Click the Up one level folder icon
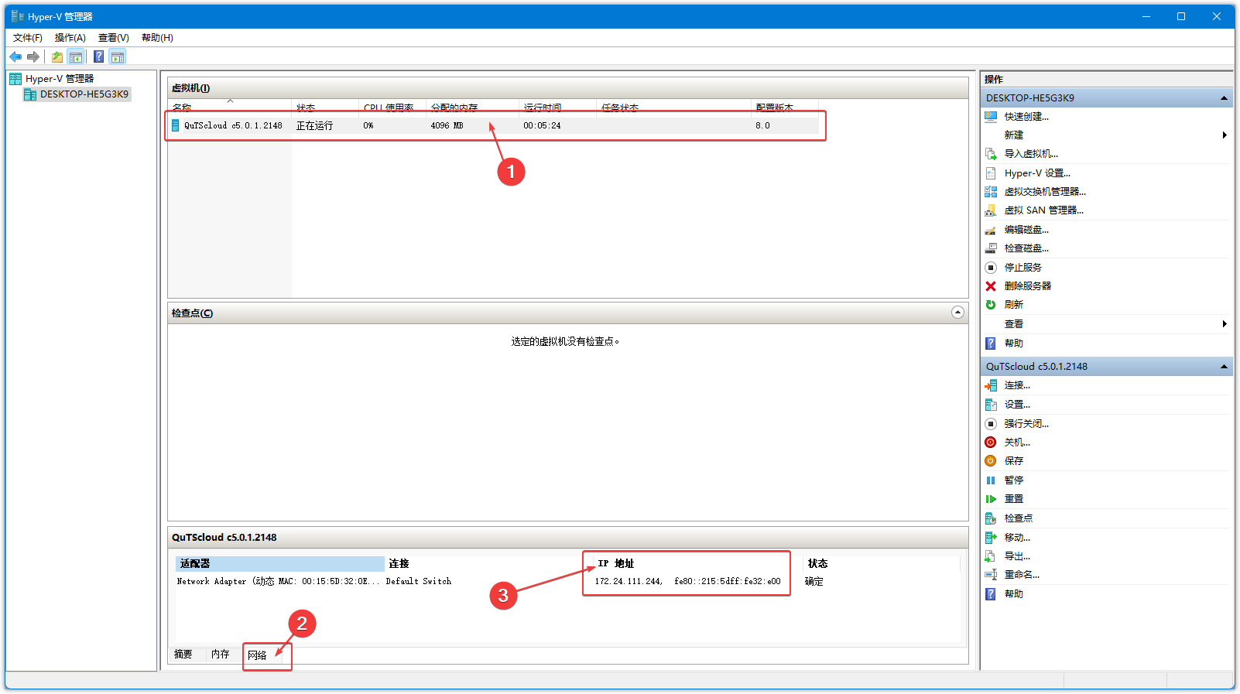The image size is (1240, 694). click(57, 56)
